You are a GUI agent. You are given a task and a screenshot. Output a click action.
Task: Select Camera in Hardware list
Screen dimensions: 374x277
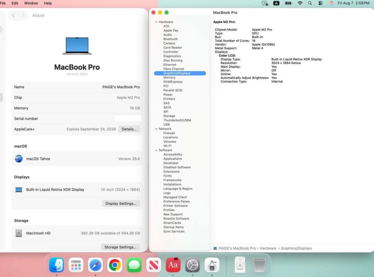pos(169,43)
